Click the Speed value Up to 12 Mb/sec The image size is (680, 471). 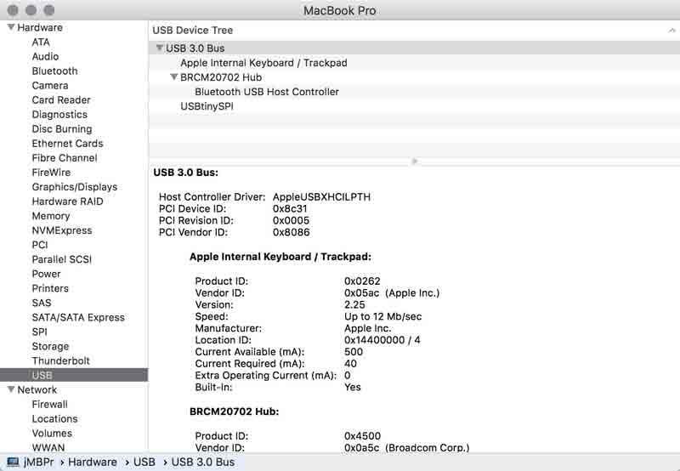[382, 316]
